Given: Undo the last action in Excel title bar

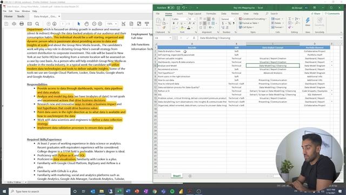Looking at the screenshot, I should (183, 8).
